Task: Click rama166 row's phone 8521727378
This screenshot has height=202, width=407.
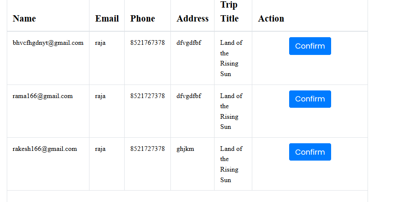Action: click(148, 96)
